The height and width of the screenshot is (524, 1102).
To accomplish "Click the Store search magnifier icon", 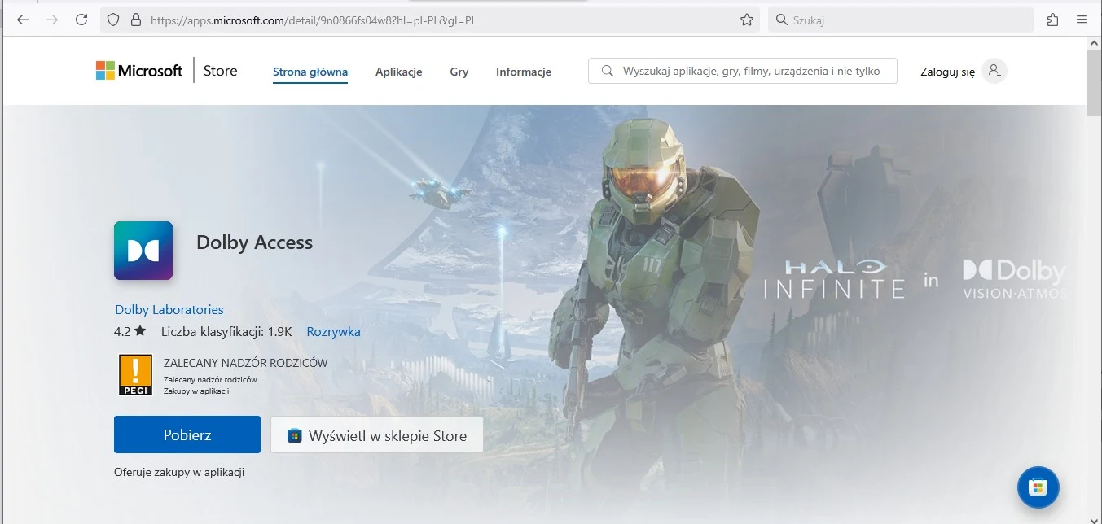I will [x=607, y=71].
